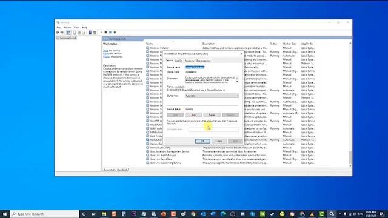388x218 pixels.
Task: Click the Restart Service icon in toolbar
Action: pyautogui.click(x=115, y=32)
